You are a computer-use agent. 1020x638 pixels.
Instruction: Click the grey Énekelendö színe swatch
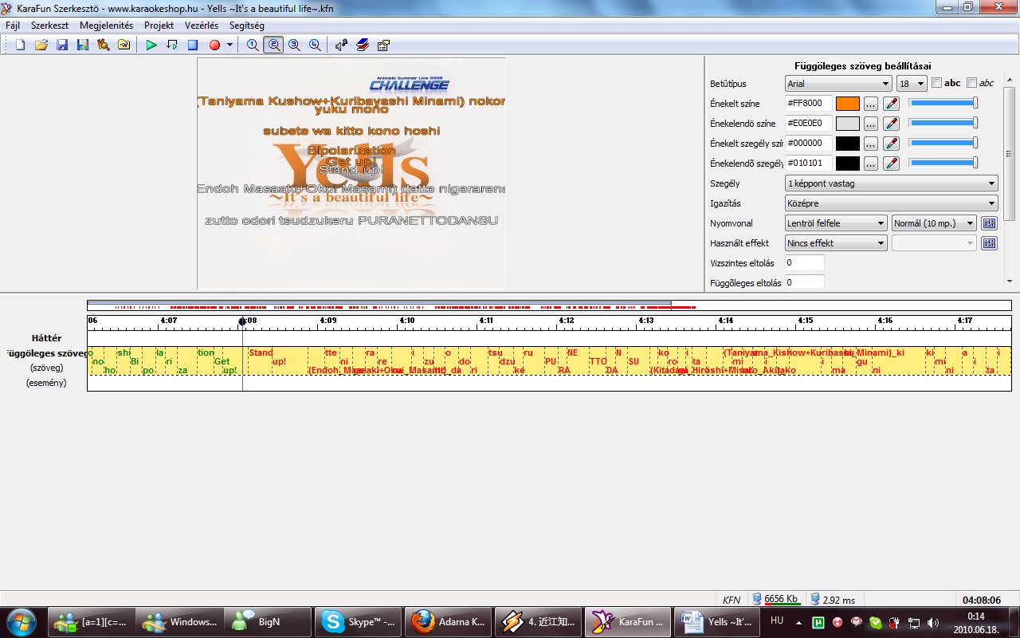[848, 124]
